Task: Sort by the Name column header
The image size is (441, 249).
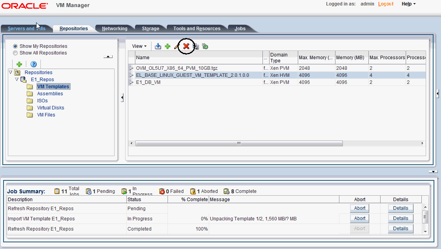Action: point(199,57)
